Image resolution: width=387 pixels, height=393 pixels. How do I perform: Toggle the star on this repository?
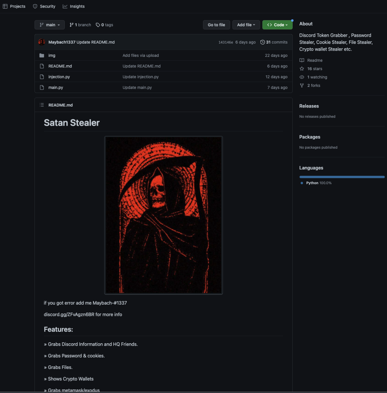pyautogui.click(x=302, y=69)
